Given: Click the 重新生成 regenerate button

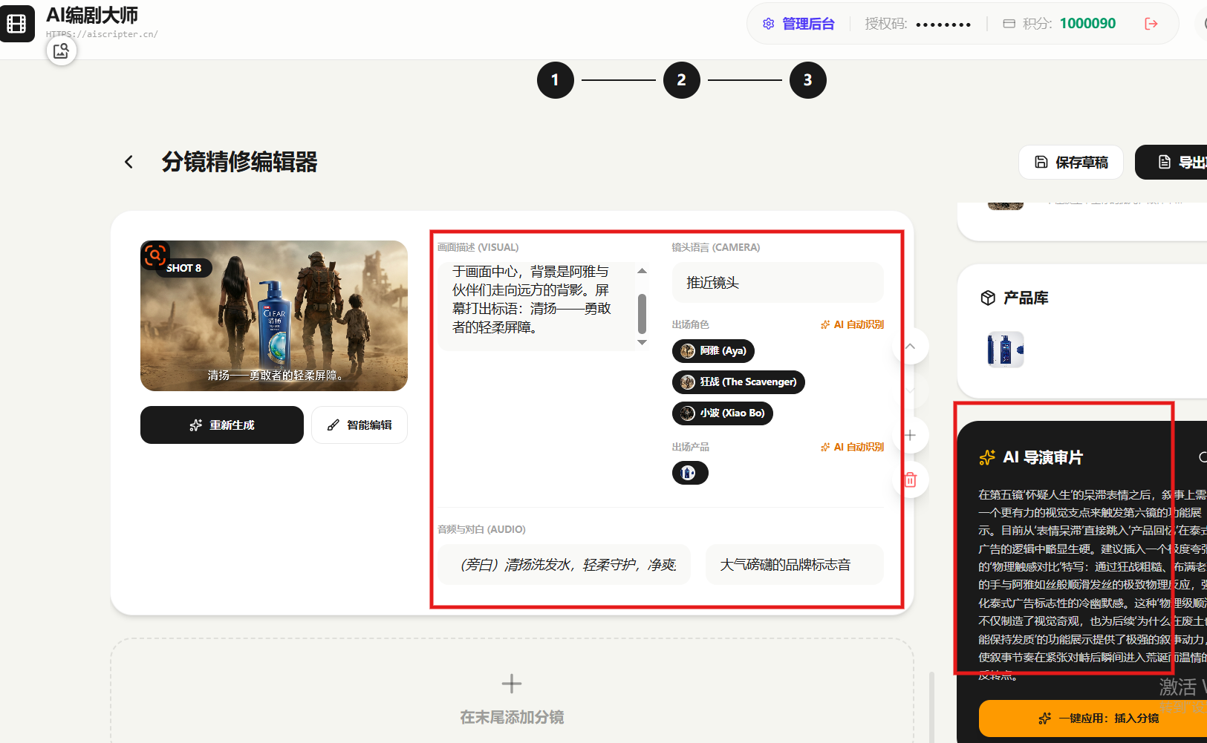Looking at the screenshot, I should click(x=221, y=425).
